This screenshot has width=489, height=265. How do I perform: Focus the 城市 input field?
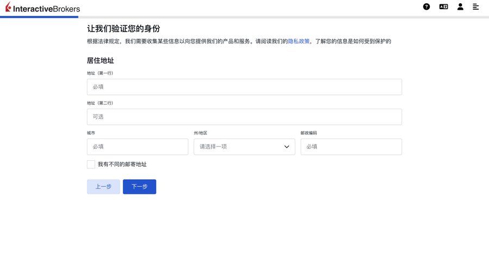pyautogui.click(x=137, y=147)
